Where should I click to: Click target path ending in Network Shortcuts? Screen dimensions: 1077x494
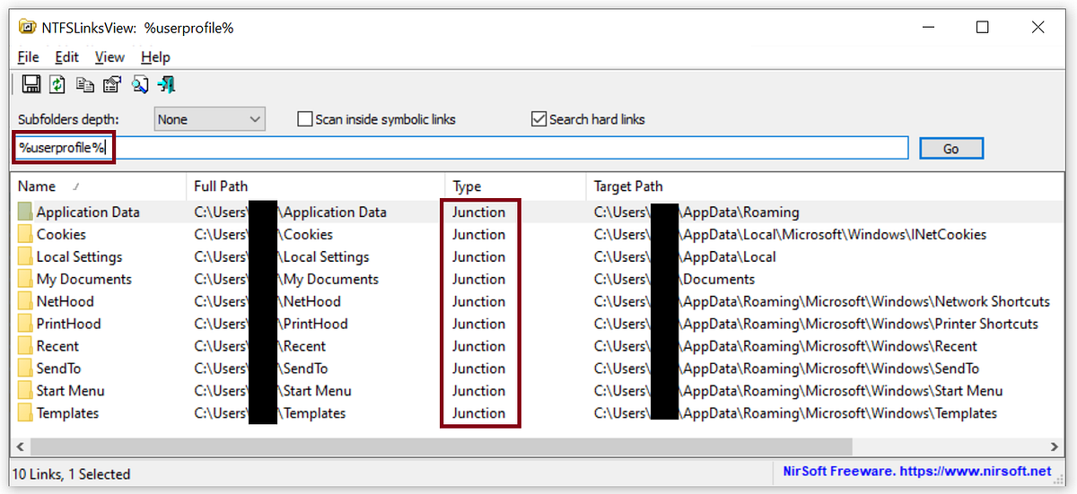click(x=821, y=302)
